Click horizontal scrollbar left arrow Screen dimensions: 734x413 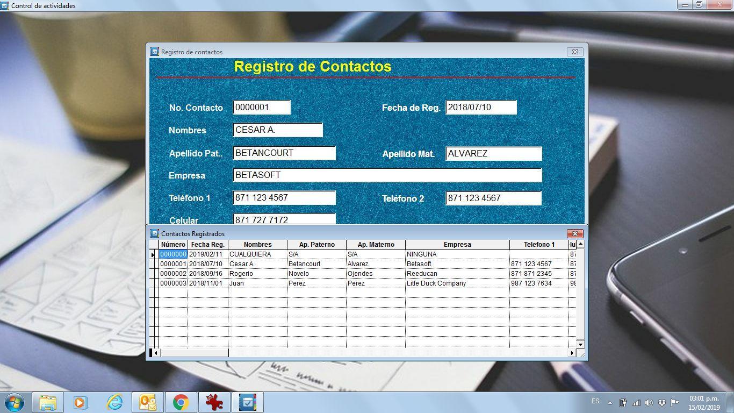click(x=156, y=353)
